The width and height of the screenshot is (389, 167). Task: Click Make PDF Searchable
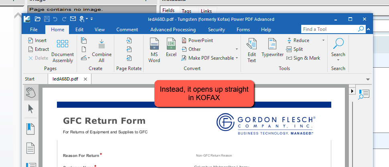(x=208, y=58)
